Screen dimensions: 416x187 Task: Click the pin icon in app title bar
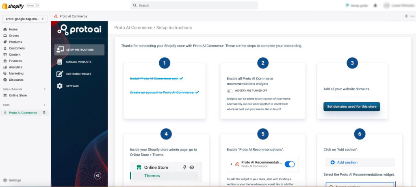[x=406, y=16]
